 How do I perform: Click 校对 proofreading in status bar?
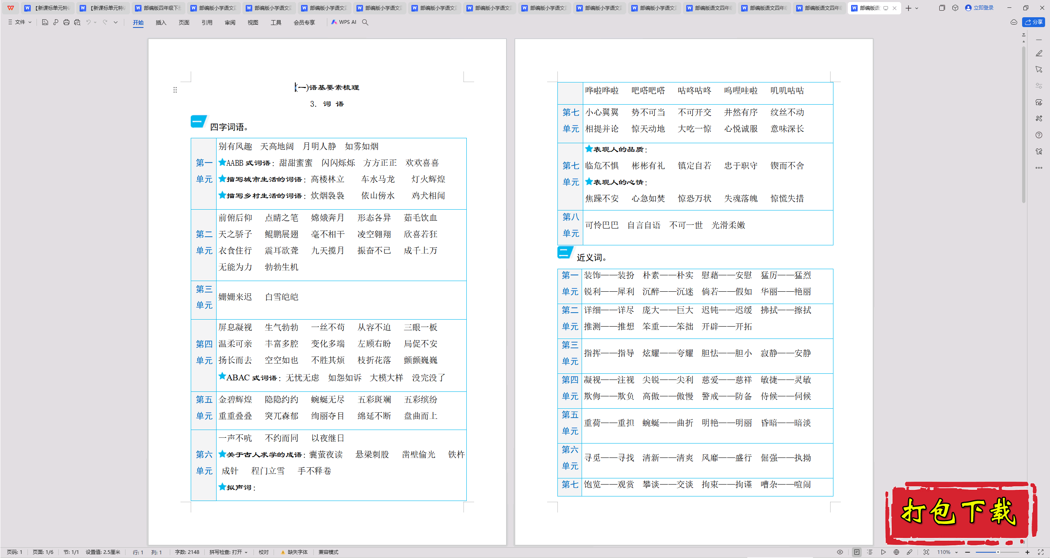[264, 552]
